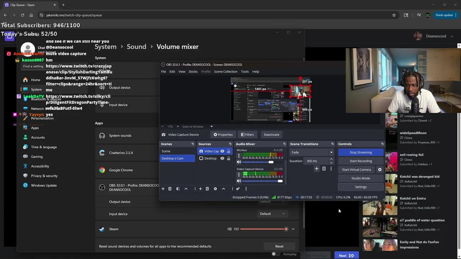Screen dimensions: 461x259
Task: Open the OBS View menu
Action: point(182,72)
